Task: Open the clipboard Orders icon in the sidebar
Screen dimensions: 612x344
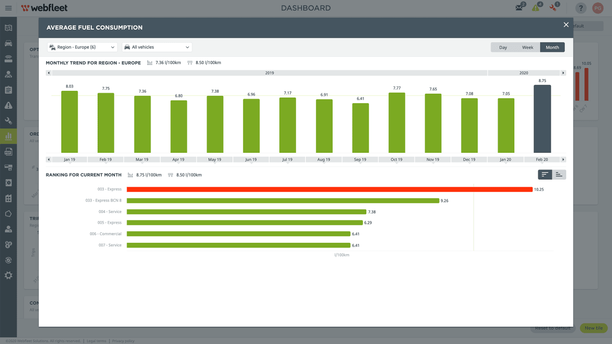Action: 8,90
